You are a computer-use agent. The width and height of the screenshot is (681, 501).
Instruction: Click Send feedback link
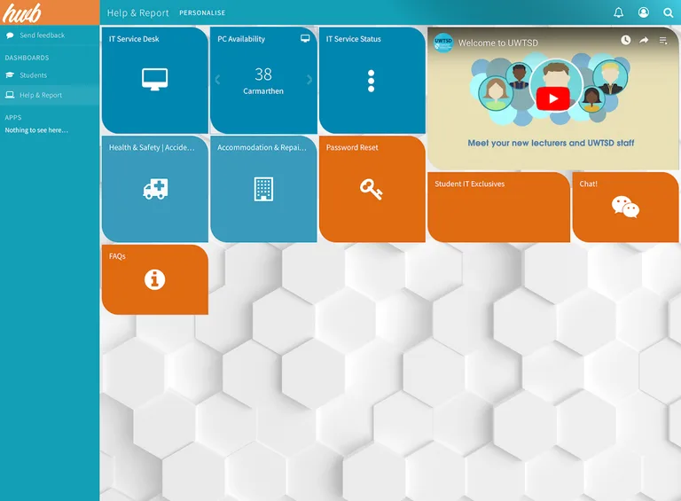pos(43,35)
